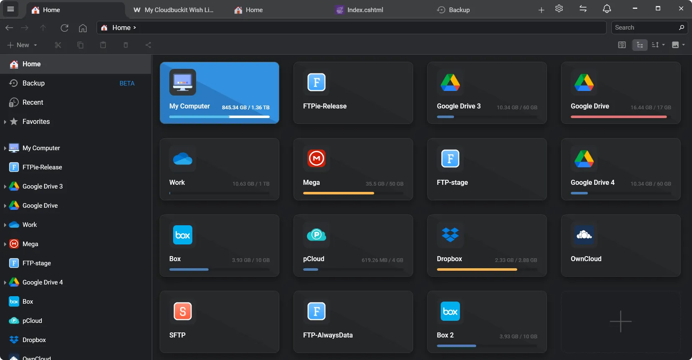Expand the Favorites tree node
This screenshot has width=692, height=360.
pyautogui.click(x=5, y=122)
